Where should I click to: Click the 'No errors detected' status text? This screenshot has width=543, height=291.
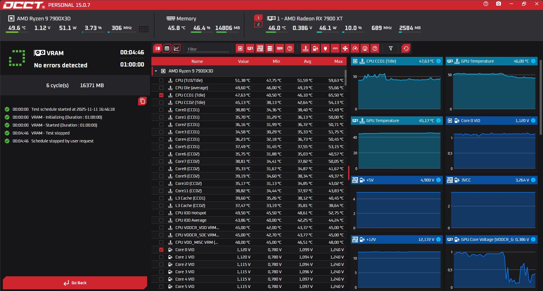61,65
